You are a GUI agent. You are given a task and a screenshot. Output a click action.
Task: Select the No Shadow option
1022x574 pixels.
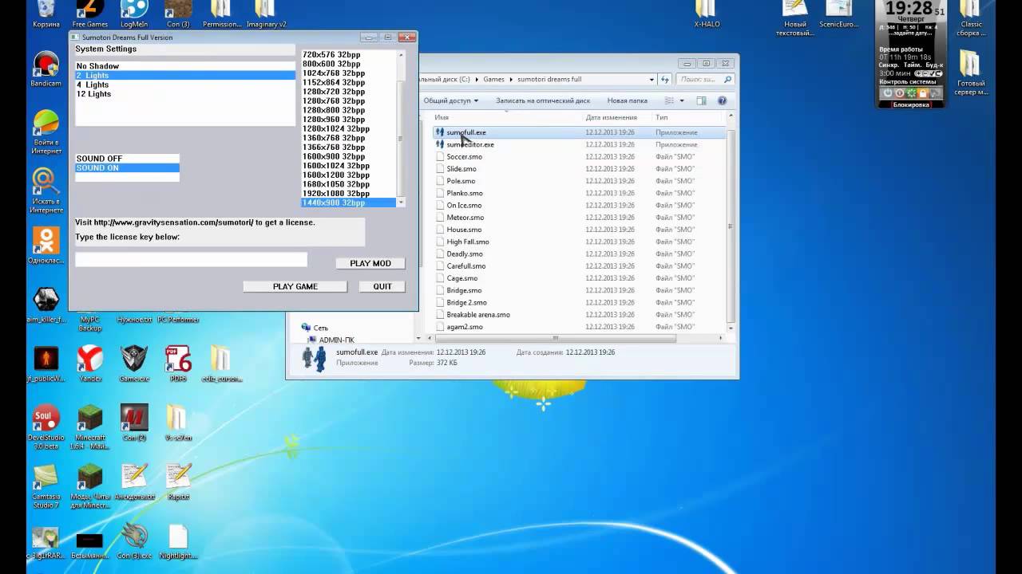coord(185,66)
